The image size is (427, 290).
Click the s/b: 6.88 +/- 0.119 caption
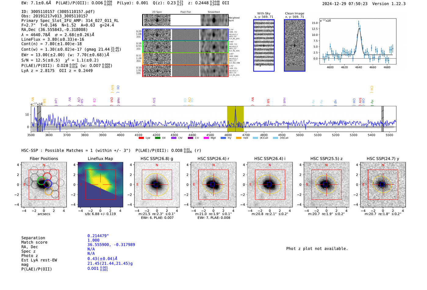[100, 214]
